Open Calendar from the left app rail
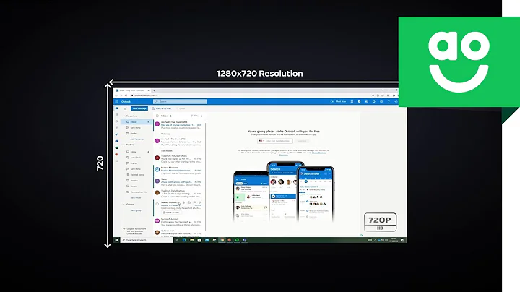The width and height of the screenshot is (520, 292). click(116, 115)
